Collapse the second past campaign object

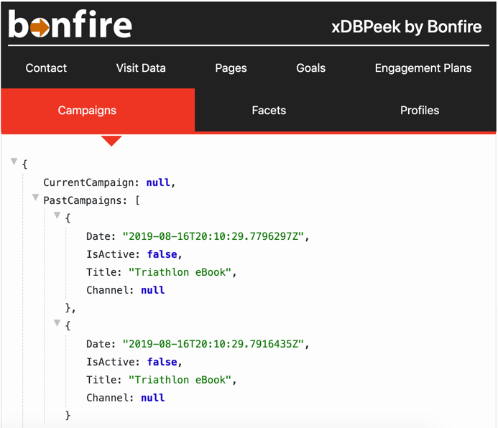tap(57, 323)
